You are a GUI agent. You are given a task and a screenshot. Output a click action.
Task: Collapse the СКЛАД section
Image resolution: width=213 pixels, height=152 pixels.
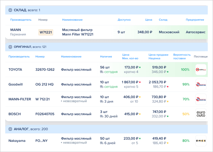tap(10, 10)
